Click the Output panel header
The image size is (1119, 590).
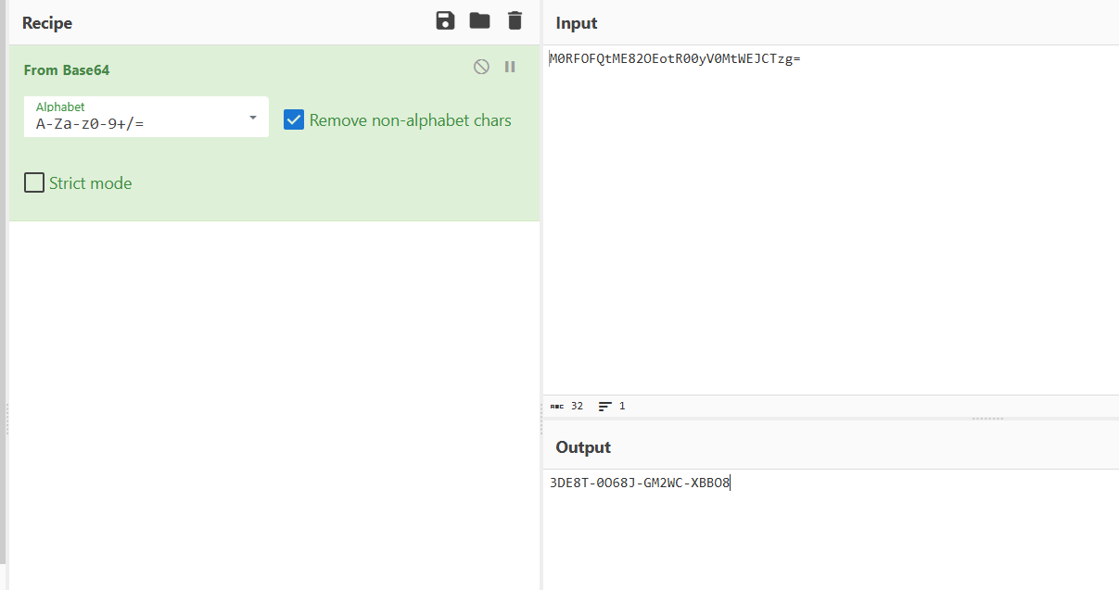pyautogui.click(x=583, y=447)
